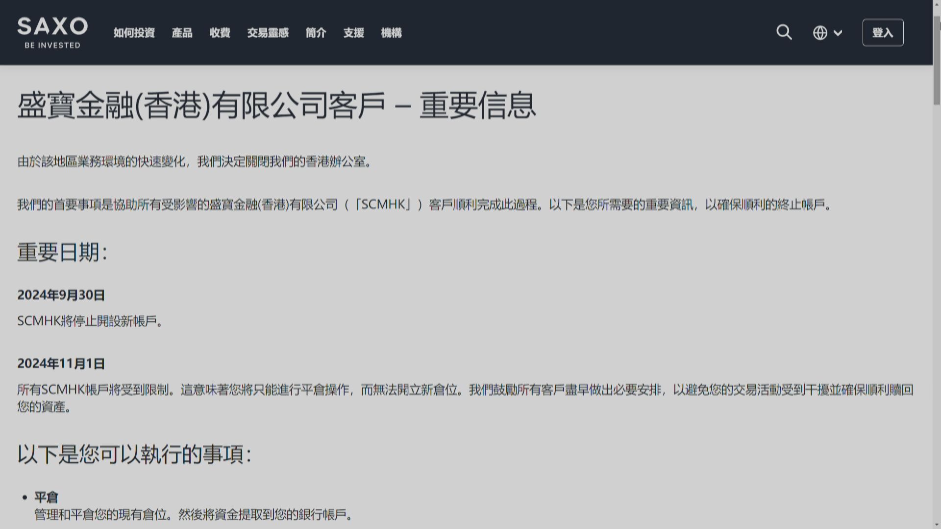The image size is (941, 529).
Task: Open the search magnifier icon
Action: (x=784, y=32)
